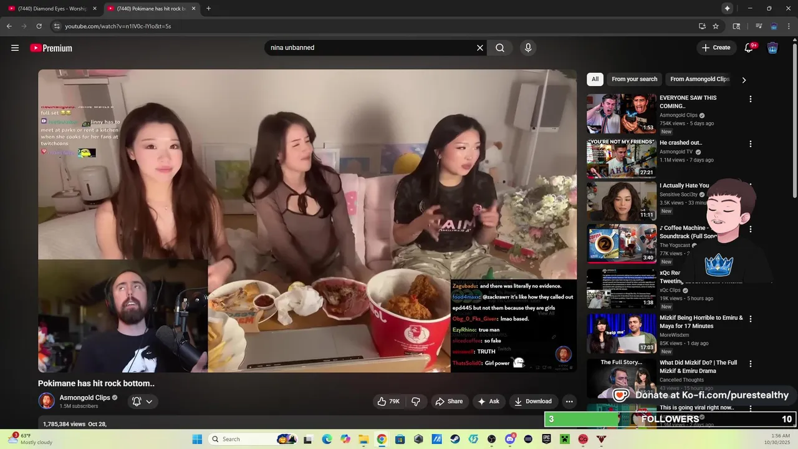Click the main video player
Viewport: 798px width, 449px height.
click(x=307, y=221)
